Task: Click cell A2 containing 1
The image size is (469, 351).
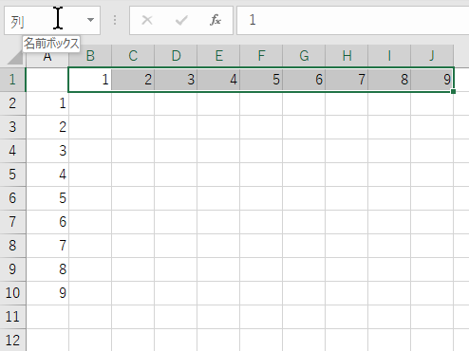Action: point(47,103)
